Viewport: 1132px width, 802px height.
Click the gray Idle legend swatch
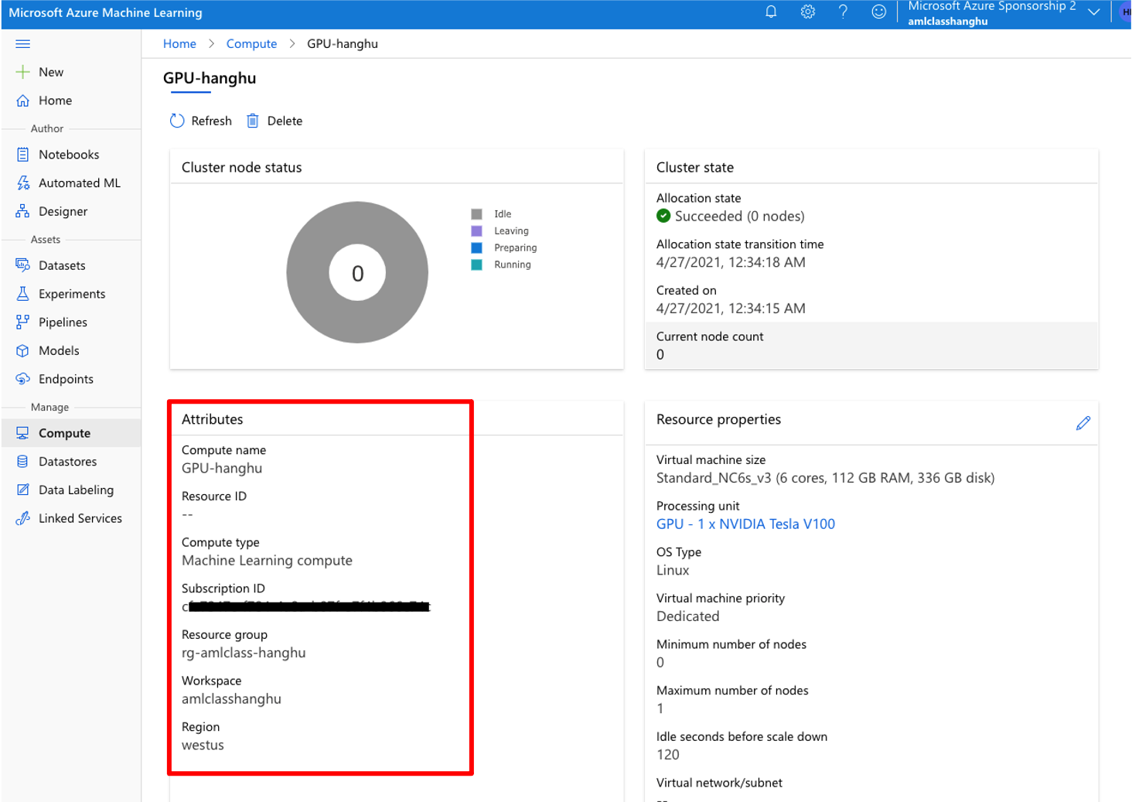(477, 214)
